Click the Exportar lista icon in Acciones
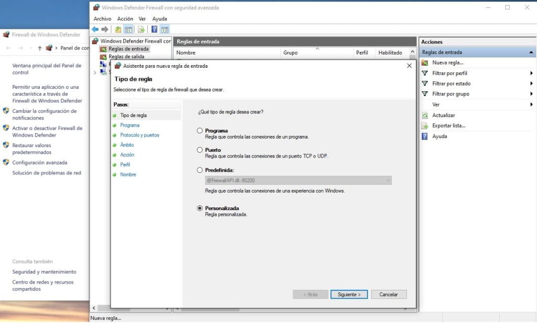 point(424,125)
